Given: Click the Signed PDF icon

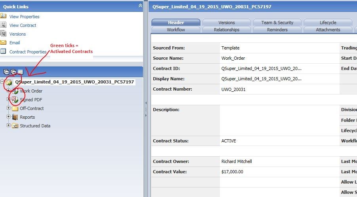Looking at the screenshot, I should point(15,100).
